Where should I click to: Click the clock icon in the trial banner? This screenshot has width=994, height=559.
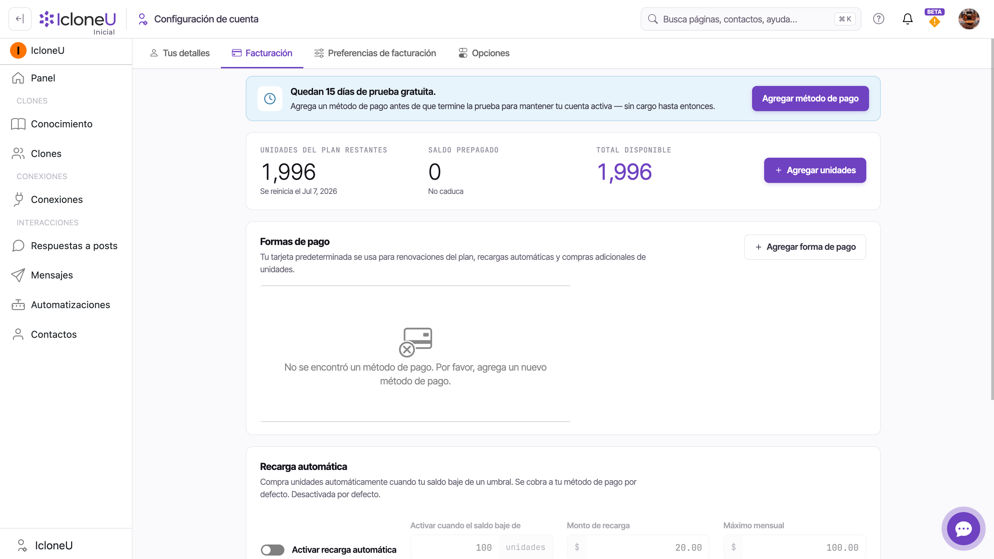(270, 99)
